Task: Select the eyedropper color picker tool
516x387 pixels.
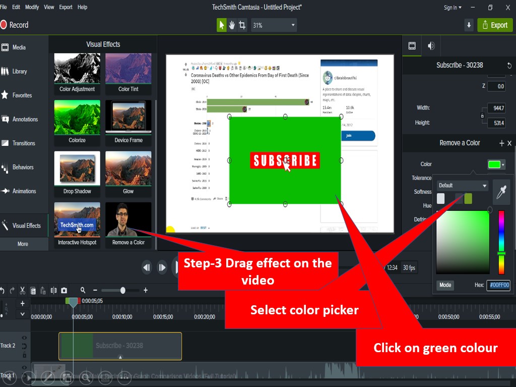Action: 501,192
